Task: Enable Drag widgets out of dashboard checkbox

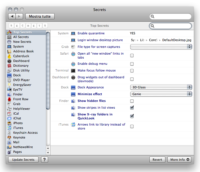Action: tap(132, 79)
